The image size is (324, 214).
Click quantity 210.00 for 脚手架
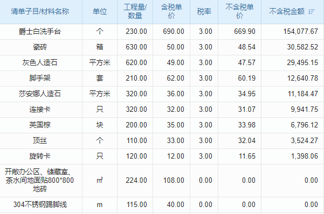[x=136, y=78]
